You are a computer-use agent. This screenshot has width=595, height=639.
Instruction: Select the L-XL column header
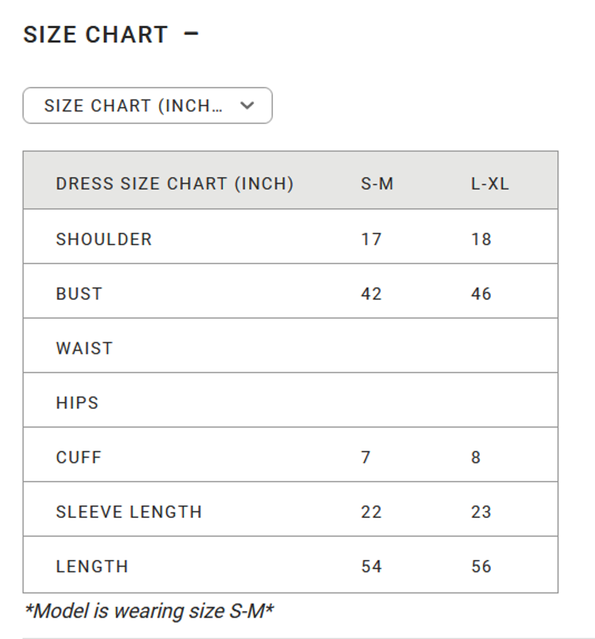(x=490, y=184)
